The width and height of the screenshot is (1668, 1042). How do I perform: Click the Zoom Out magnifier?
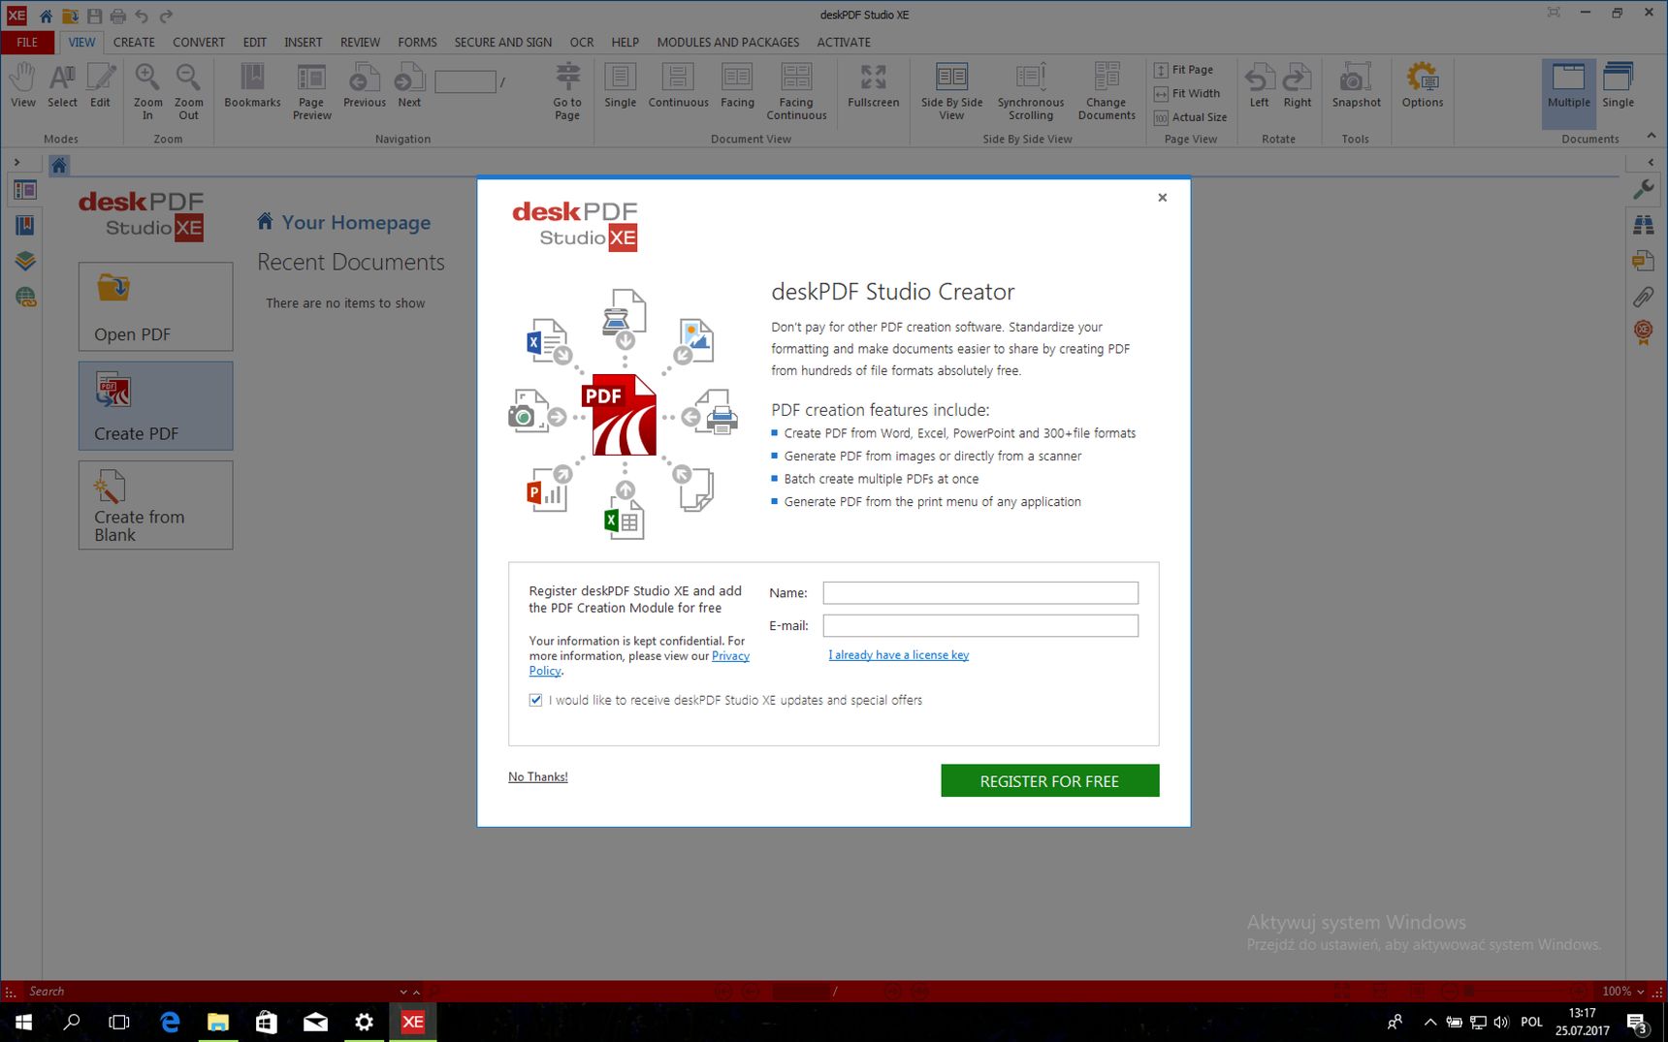pos(188,91)
